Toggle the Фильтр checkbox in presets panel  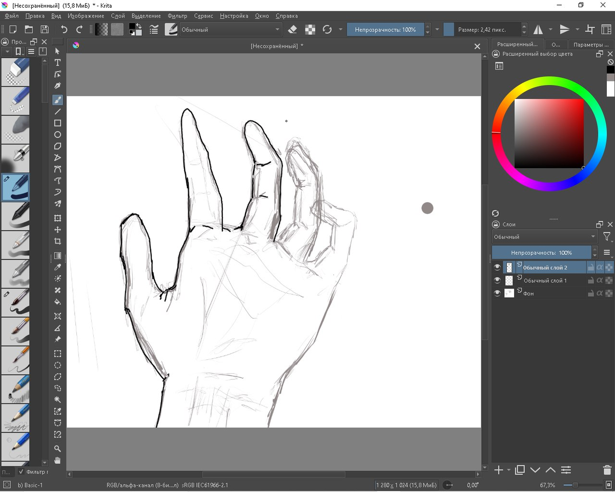[x=21, y=471]
